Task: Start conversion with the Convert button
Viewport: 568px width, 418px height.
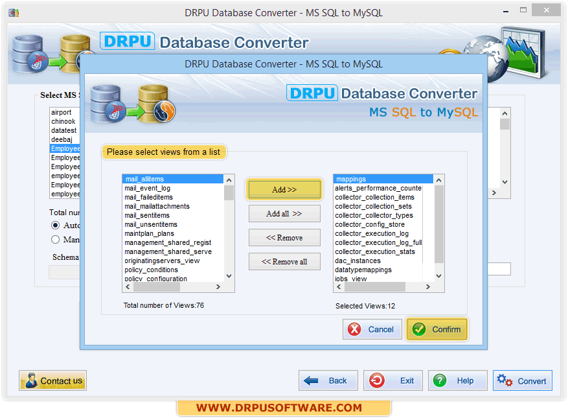Action: click(523, 380)
